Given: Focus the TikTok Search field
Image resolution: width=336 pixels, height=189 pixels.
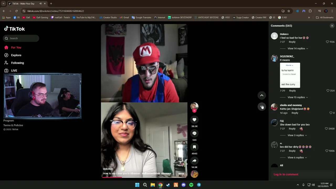Looking at the screenshot, I should point(21,38).
